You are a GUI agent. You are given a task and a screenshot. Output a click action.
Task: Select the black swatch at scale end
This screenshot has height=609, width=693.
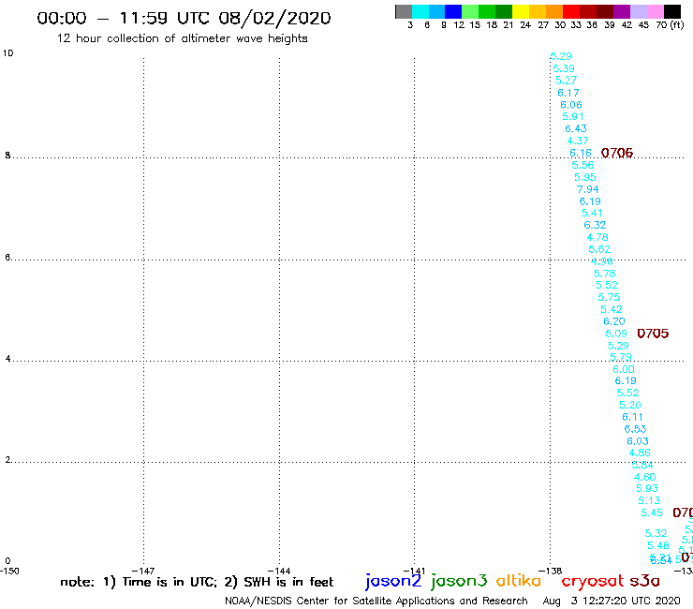(672, 11)
